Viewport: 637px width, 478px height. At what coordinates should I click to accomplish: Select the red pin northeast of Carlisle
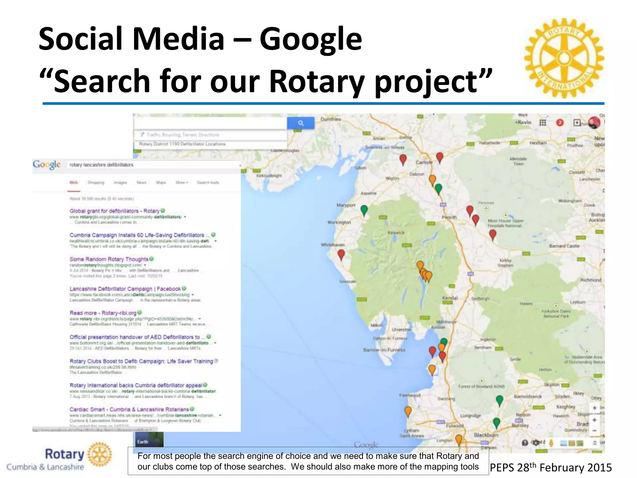click(x=440, y=158)
